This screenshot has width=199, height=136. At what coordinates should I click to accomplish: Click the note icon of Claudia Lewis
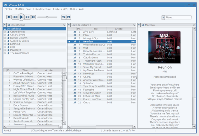75,57
